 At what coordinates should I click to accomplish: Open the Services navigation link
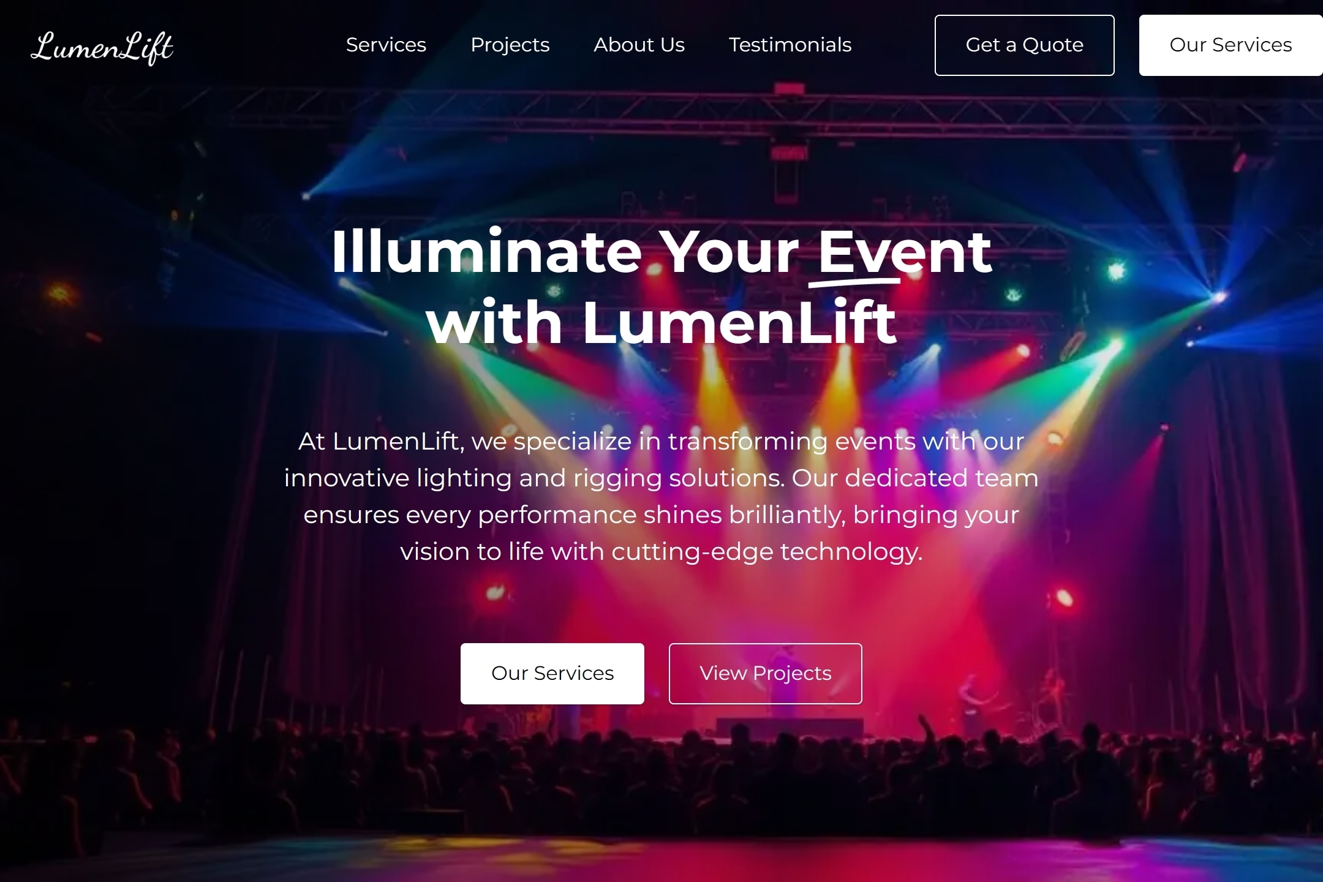click(386, 45)
